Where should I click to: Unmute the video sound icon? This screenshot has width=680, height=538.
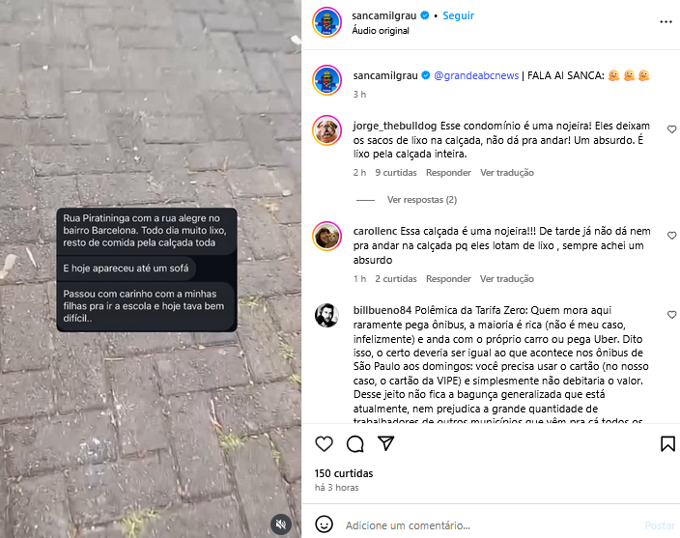pos(281,524)
